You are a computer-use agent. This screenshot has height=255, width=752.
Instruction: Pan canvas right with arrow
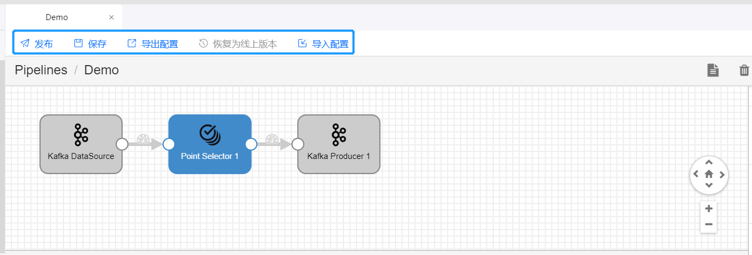pyautogui.click(x=722, y=175)
